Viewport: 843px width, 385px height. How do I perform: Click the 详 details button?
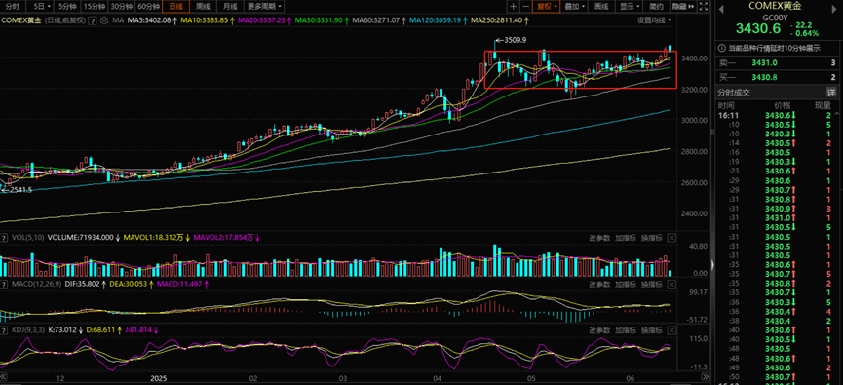pyautogui.click(x=831, y=92)
